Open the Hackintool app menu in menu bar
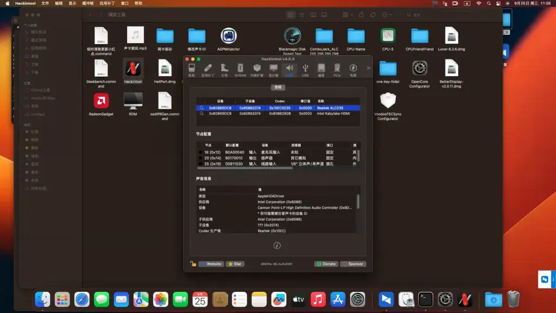The height and width of the screenshot is (313, 556). [25, 3]
